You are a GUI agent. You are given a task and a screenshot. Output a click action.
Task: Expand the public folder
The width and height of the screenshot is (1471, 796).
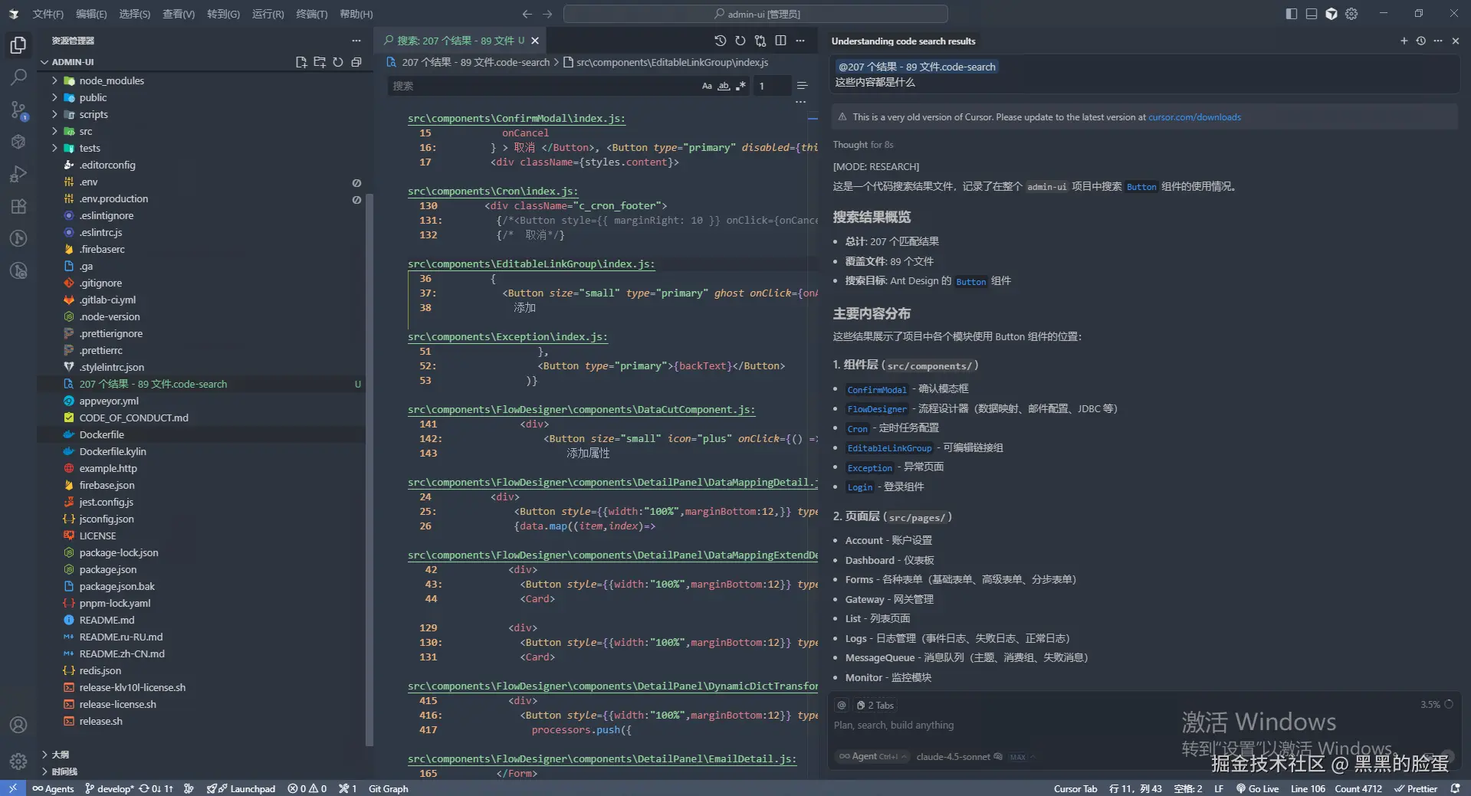54,97
